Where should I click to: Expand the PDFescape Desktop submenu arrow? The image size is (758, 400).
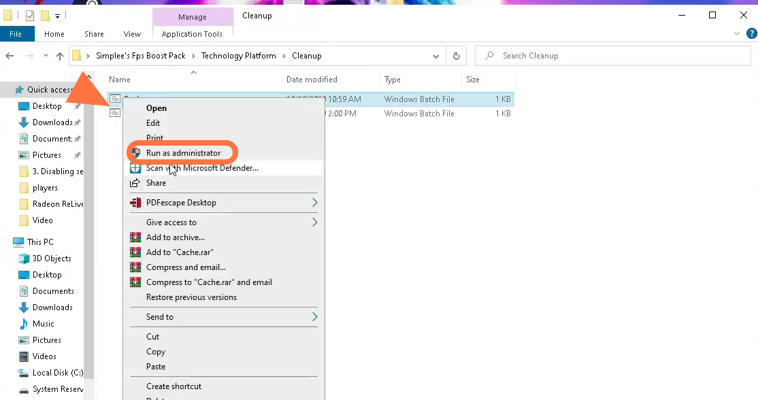(x=314, y=203)
